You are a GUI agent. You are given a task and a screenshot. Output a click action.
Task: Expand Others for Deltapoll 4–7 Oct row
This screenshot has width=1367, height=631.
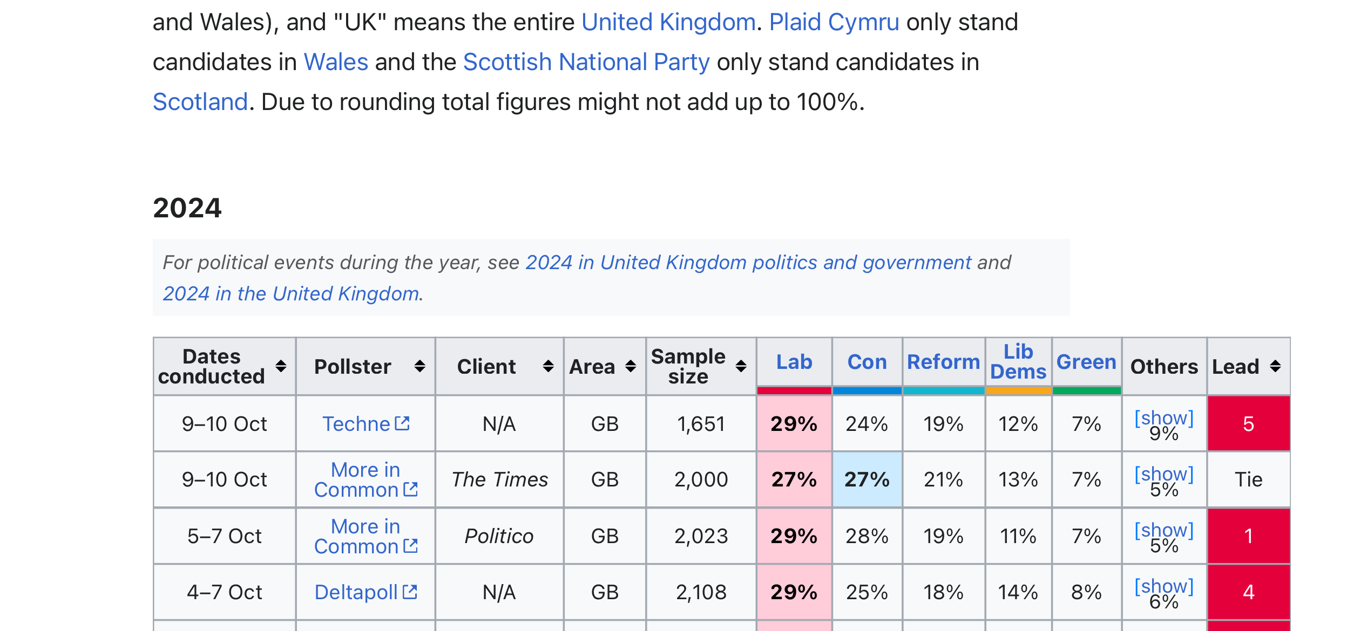click(1164, 586)
